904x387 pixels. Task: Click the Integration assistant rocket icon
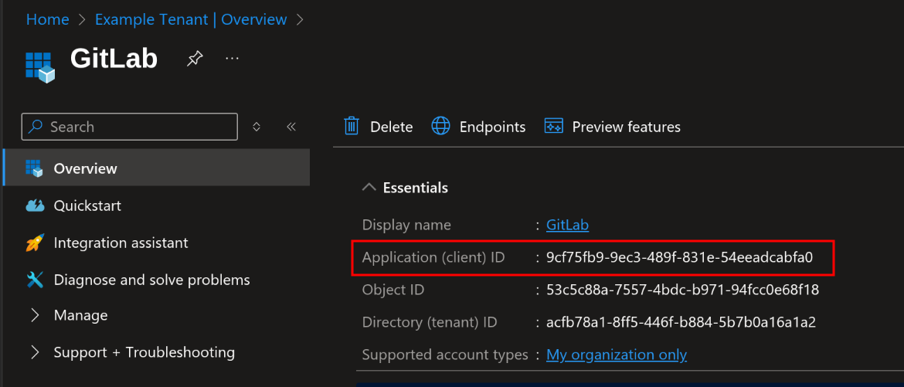point(35,243)
